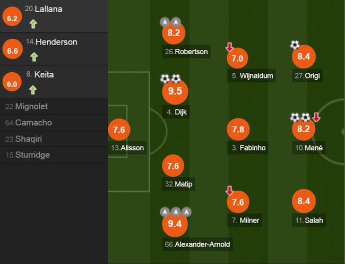Click Mané's red substituted-off arrow

(x=316, y=117)
